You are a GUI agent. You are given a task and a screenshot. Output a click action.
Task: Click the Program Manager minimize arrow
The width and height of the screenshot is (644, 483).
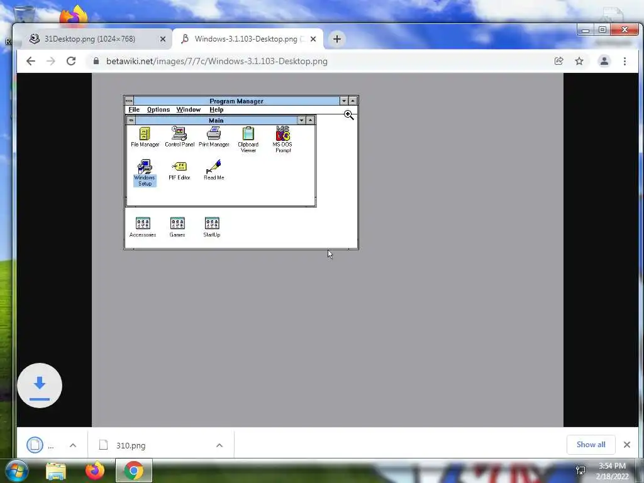pos(344,101)
